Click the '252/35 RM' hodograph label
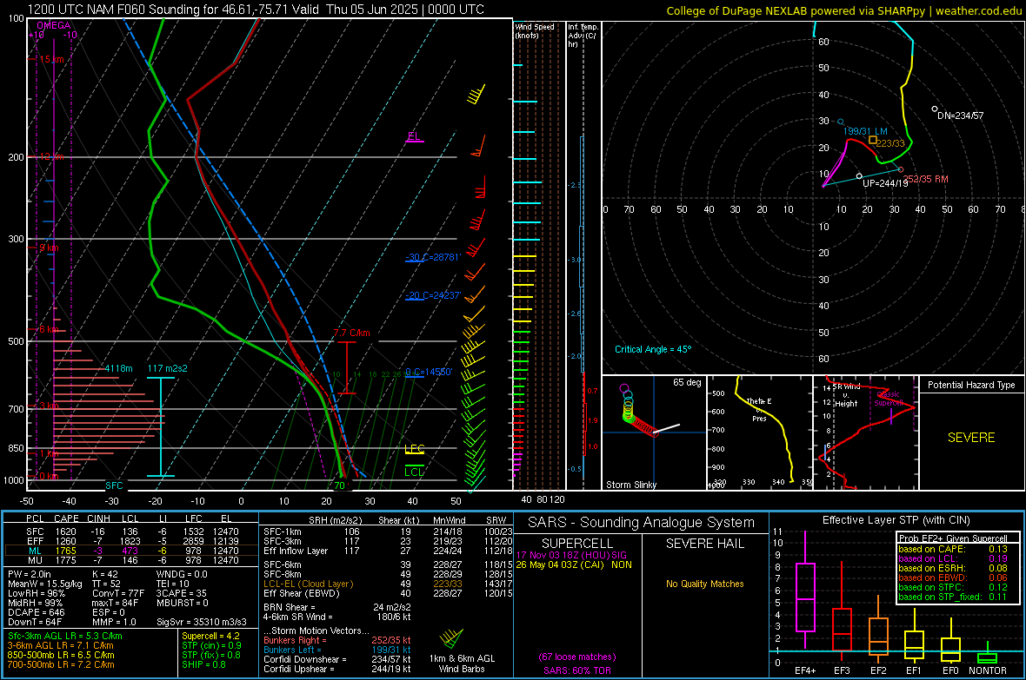 click(925, 179)
